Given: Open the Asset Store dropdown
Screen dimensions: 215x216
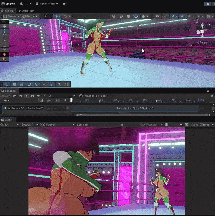Looking at the screenshot, I should tap(47, 4).
